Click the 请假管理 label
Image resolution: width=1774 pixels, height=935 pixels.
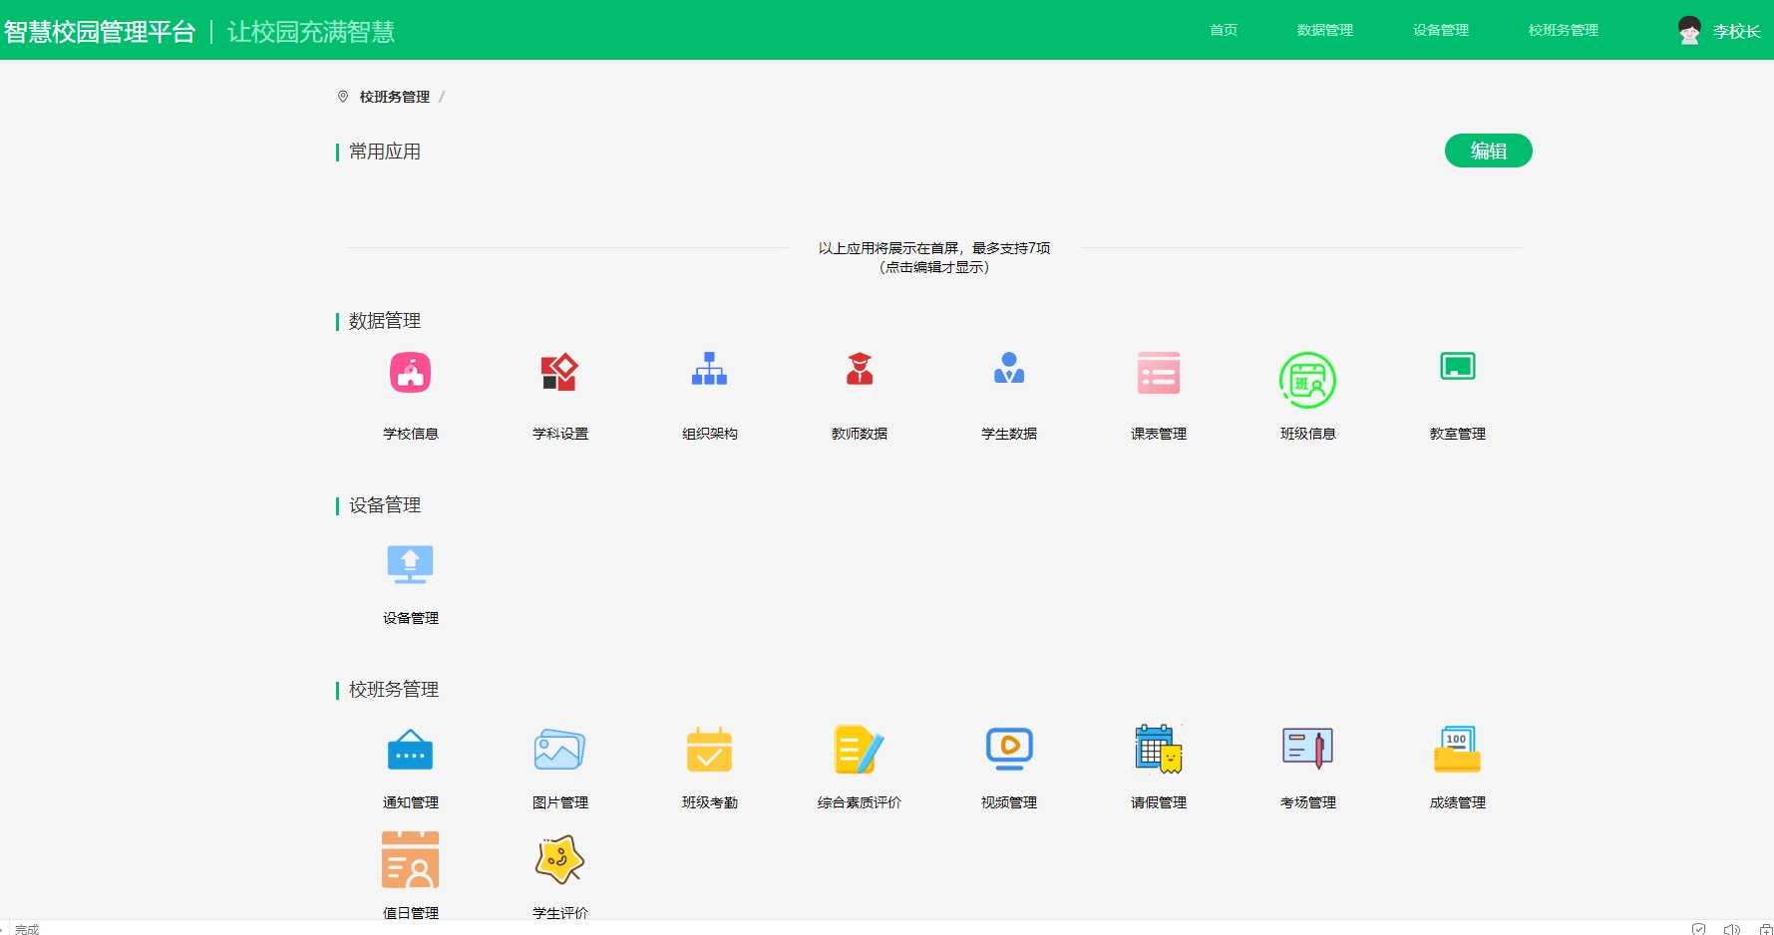click(1159, 802)
